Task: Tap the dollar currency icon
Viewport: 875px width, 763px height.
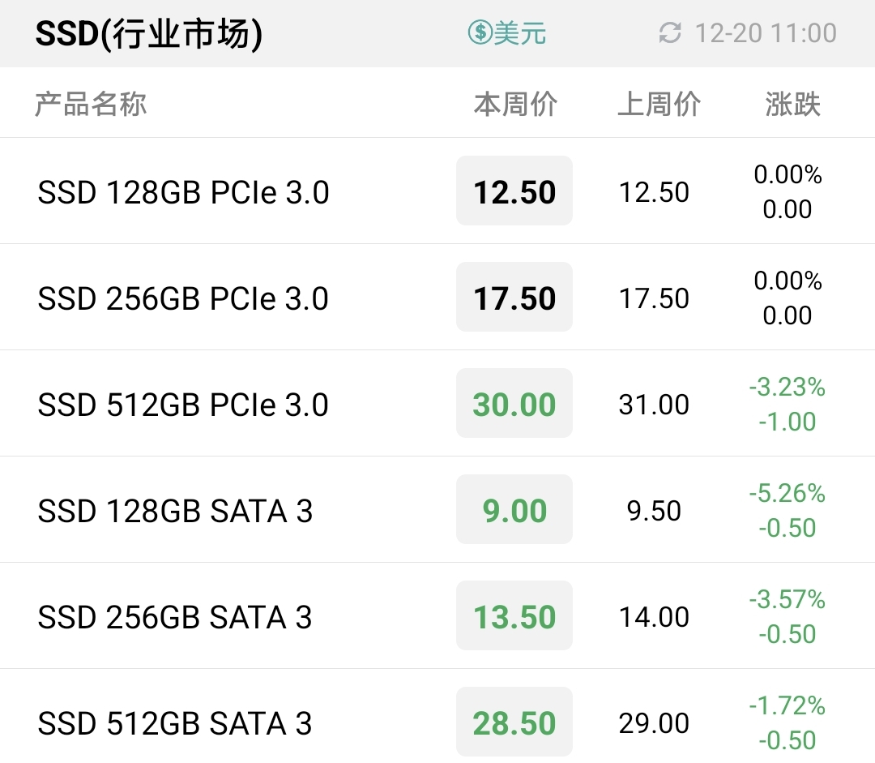Action: (x=480, y=32)
